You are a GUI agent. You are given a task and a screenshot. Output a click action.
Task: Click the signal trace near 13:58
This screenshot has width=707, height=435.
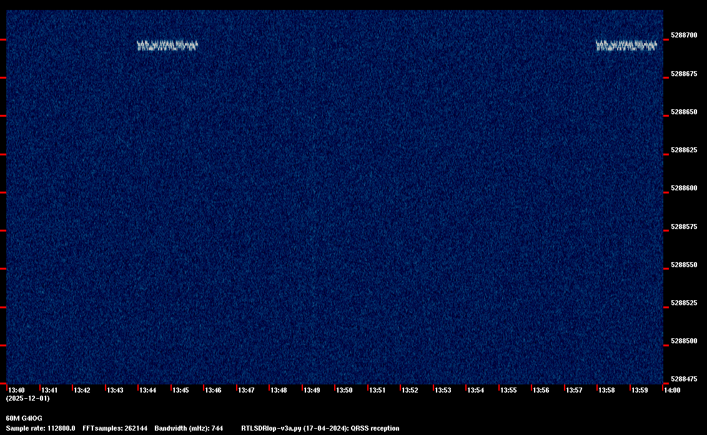coord(626,46)
